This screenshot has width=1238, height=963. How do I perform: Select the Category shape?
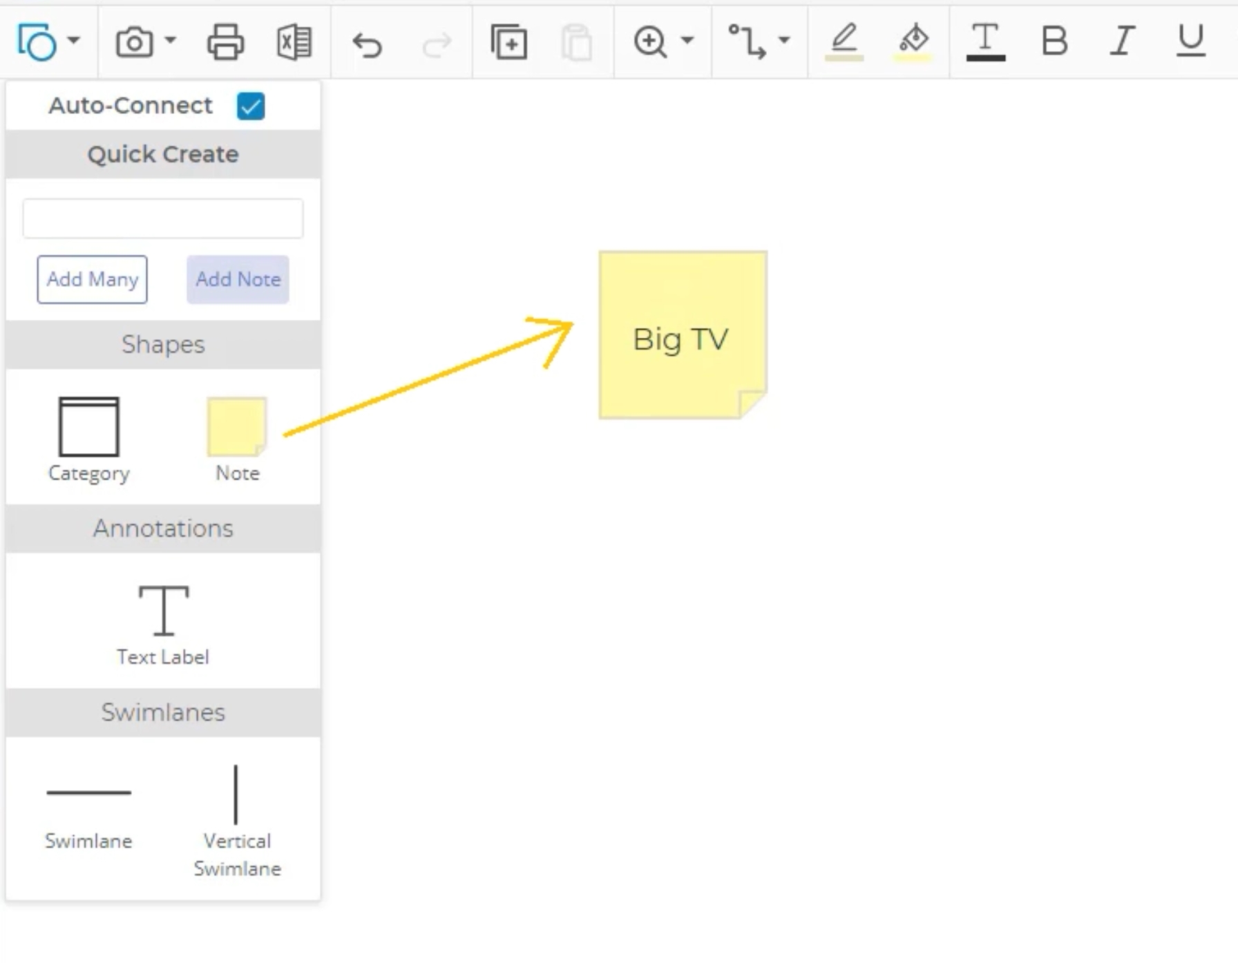[89, 440]
